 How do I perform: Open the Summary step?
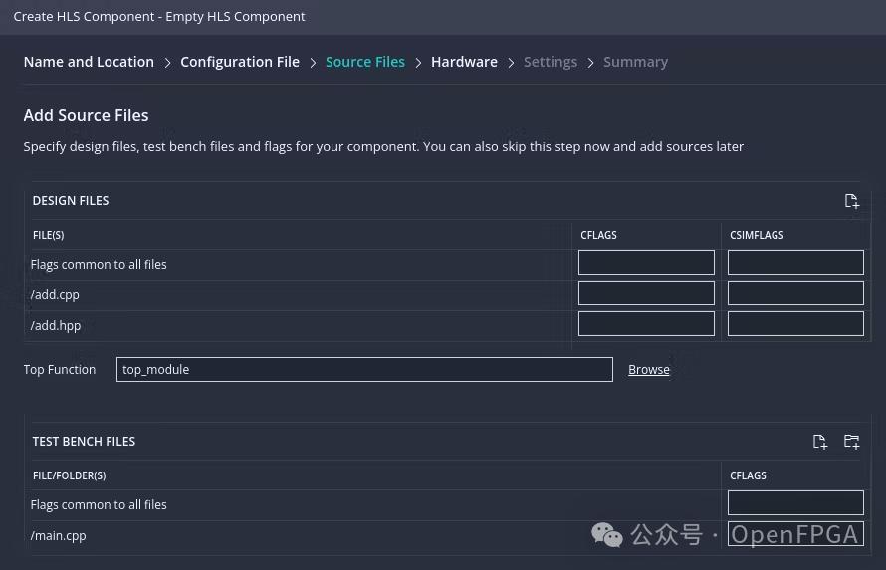(x=635, y=62)
